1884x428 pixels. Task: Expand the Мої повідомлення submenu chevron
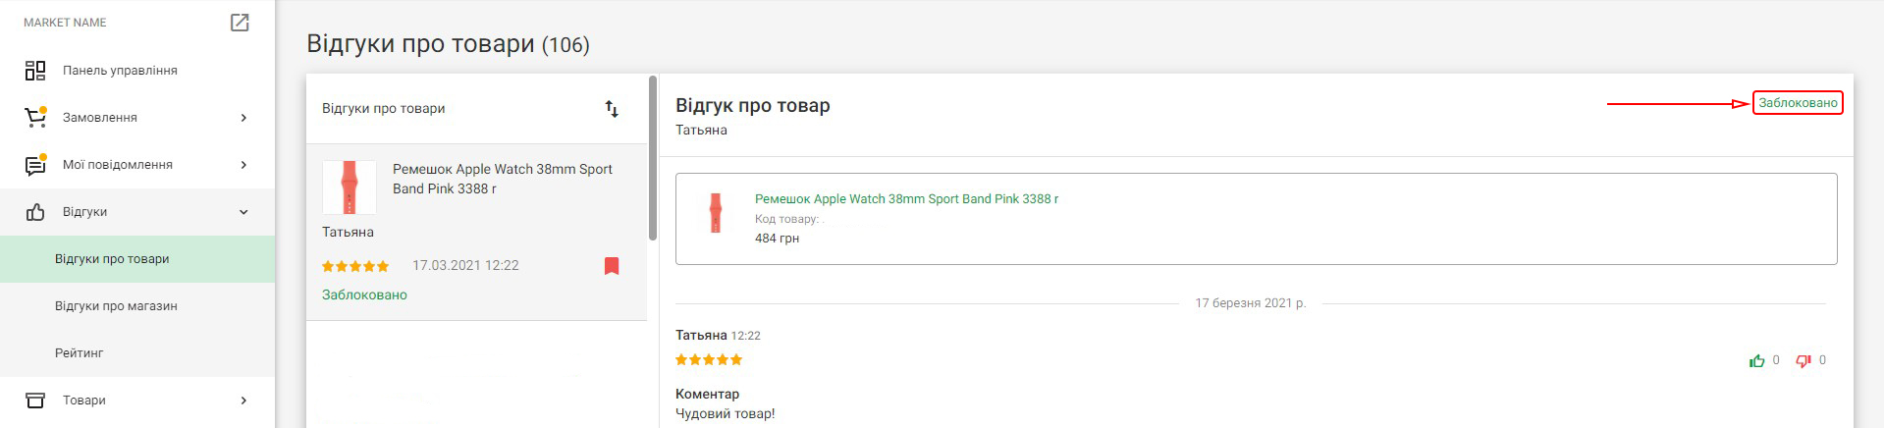(x=243, y=165)
